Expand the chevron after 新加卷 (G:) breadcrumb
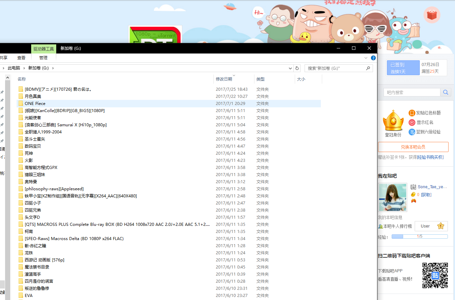 [x=53, y=68]
